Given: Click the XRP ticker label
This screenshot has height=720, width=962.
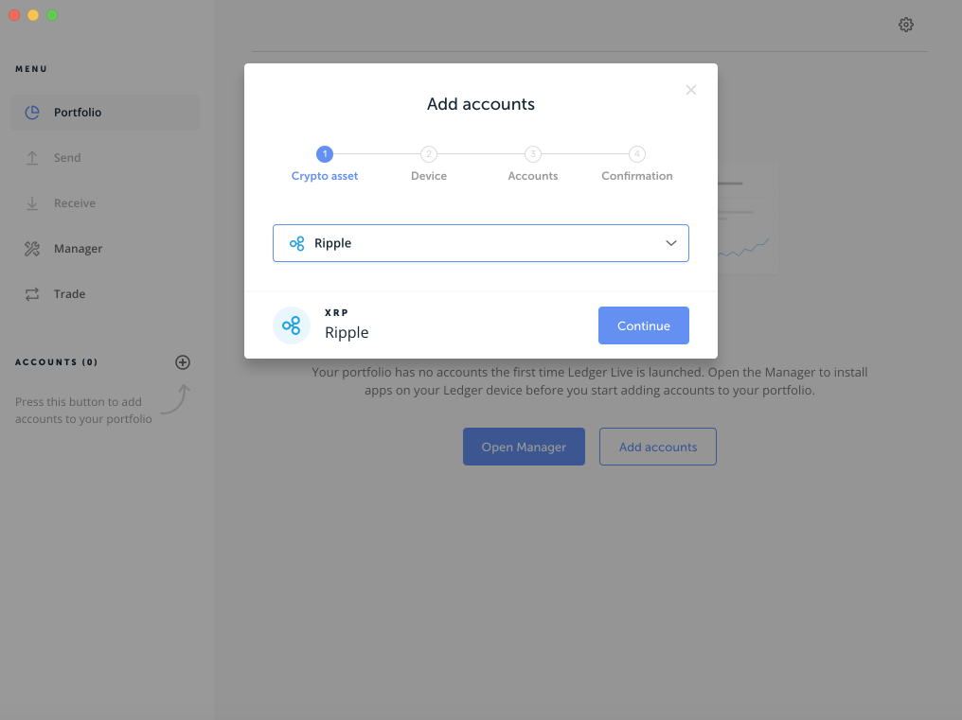Looking at the screenshot, I should click(336, 312).
